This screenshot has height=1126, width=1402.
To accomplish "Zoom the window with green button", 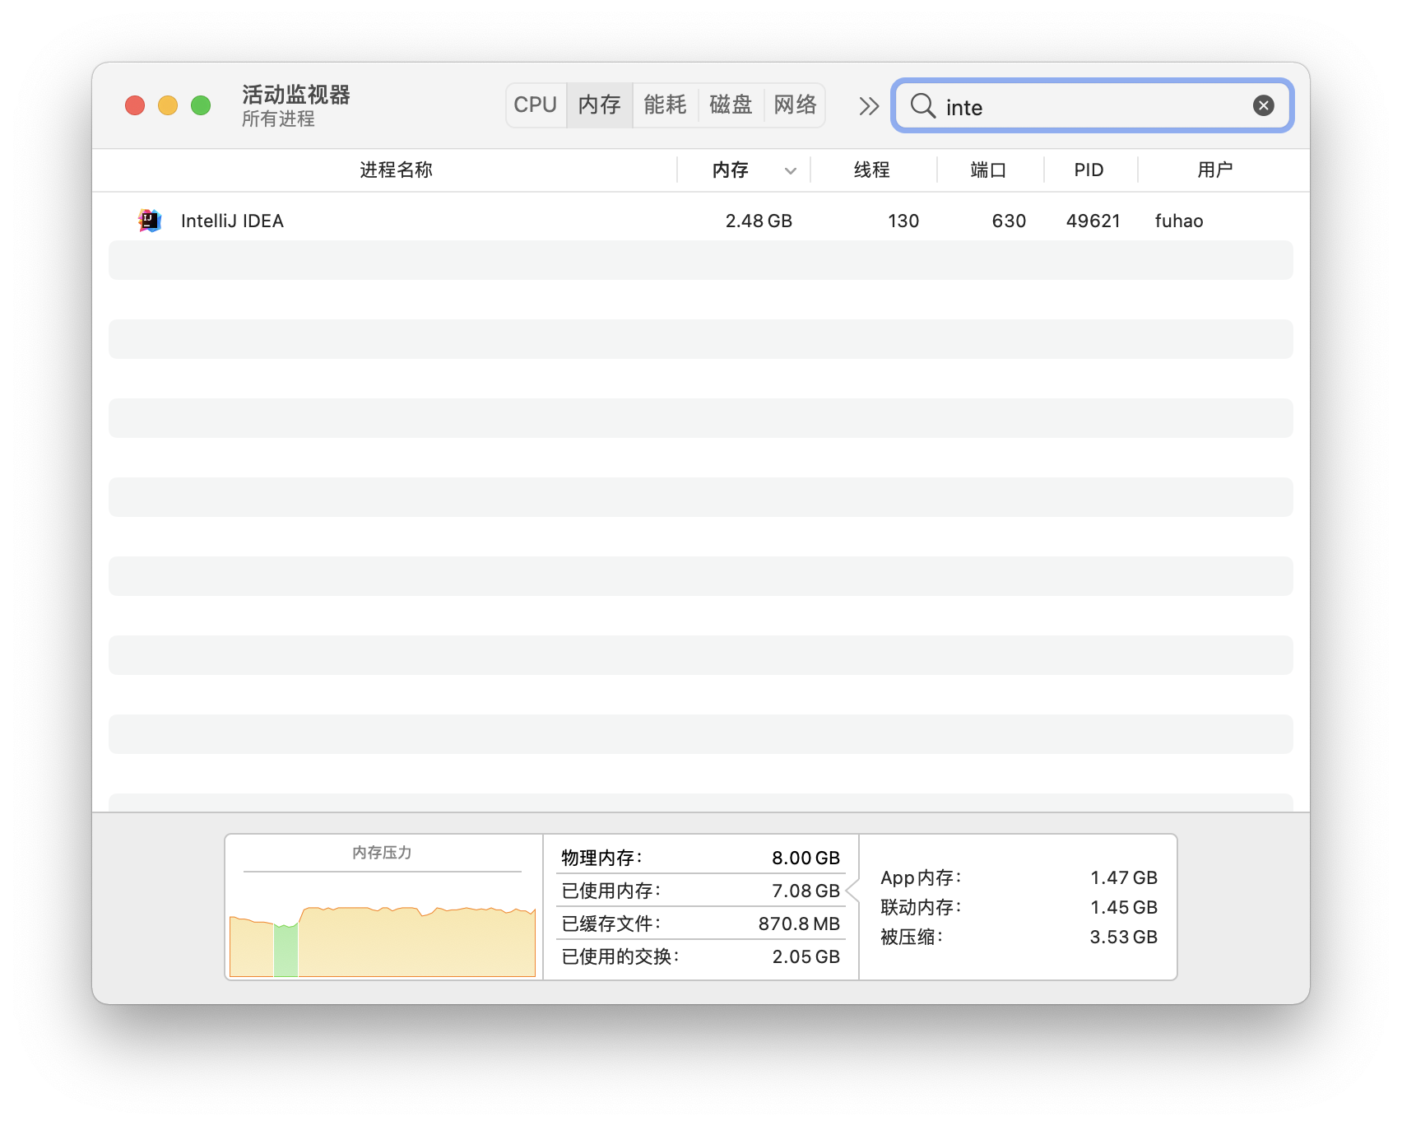I will point(201,105).
